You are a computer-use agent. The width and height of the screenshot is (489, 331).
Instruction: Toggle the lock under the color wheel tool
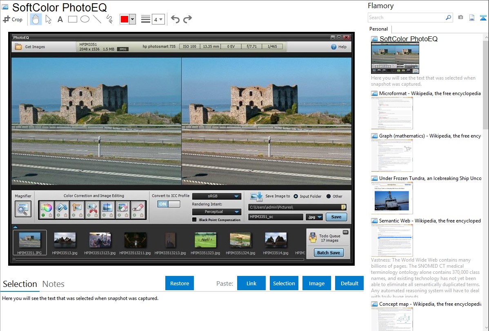pos(51,215)
